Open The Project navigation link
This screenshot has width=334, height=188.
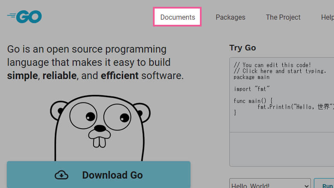tap(283, 17)
